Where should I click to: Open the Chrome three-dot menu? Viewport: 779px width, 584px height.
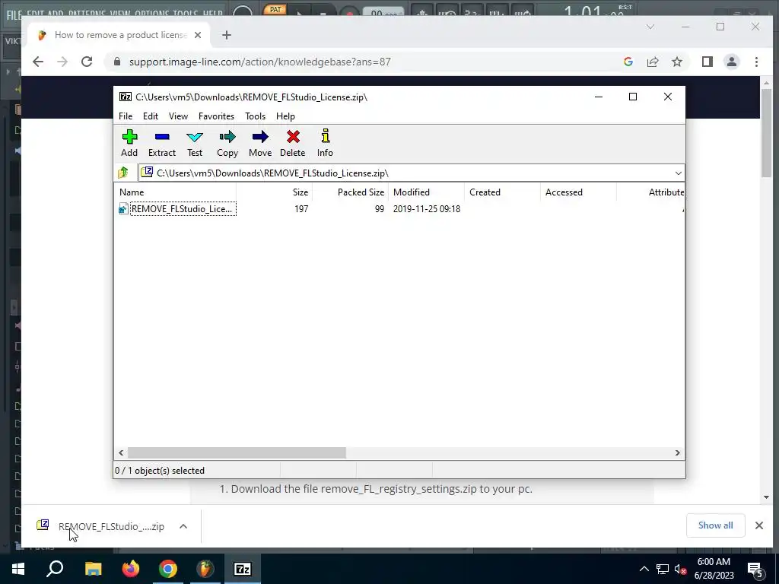[756, 62]
